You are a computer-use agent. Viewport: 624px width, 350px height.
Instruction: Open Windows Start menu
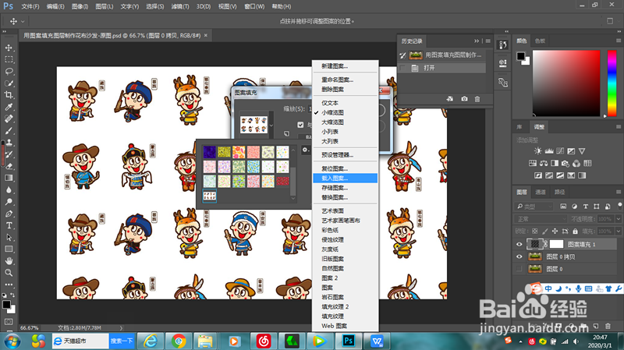tap(12, 341)
